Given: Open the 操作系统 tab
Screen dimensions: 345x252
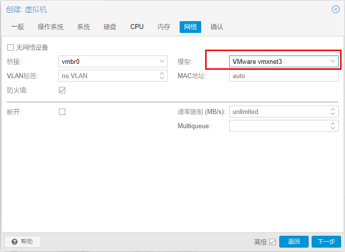Looking at the screenshot, I should [x=51, y=27].
